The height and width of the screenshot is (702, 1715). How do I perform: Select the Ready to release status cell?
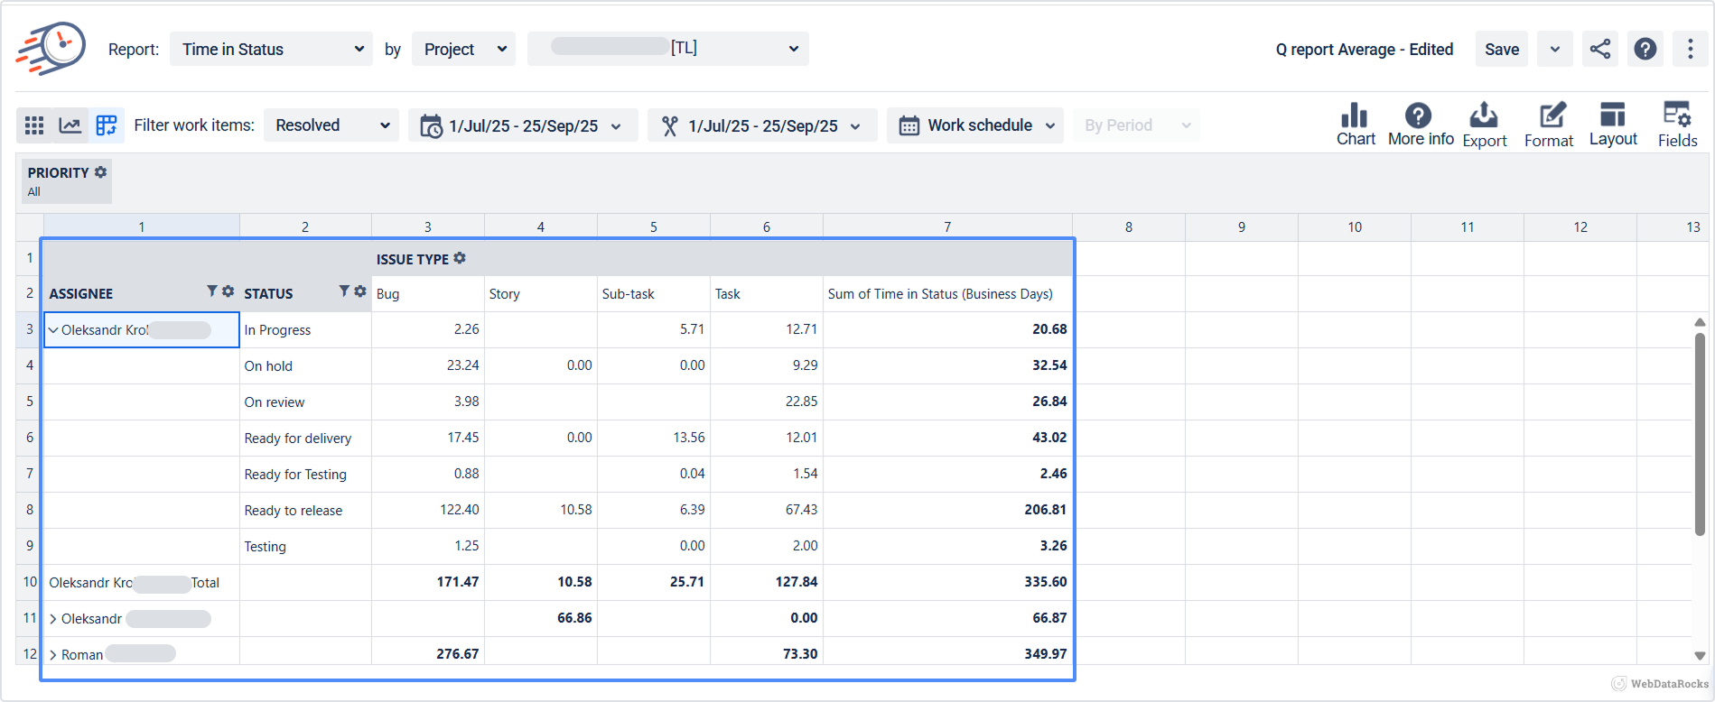pyautogui.click(x=305, y=511)
